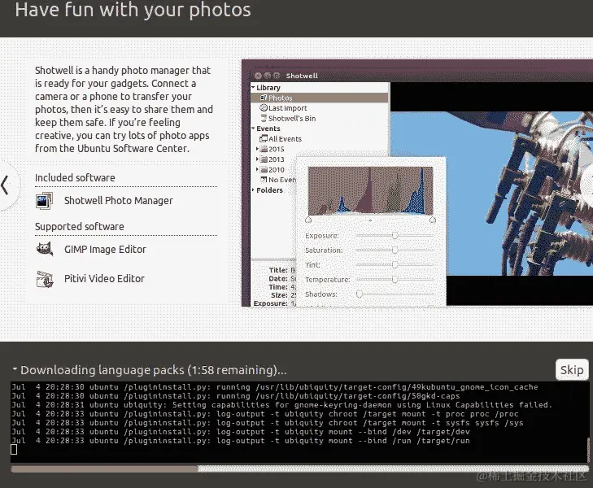Screen dimensions: 593x488
Task: Collapse the Library tree section
Action: click(253, 87)
